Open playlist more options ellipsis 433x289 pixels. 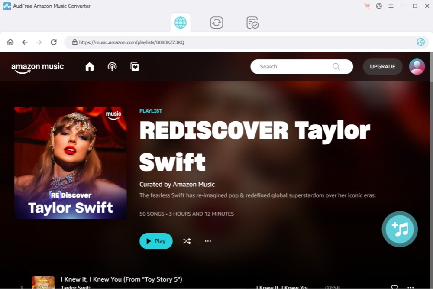[x=208, y=241]
